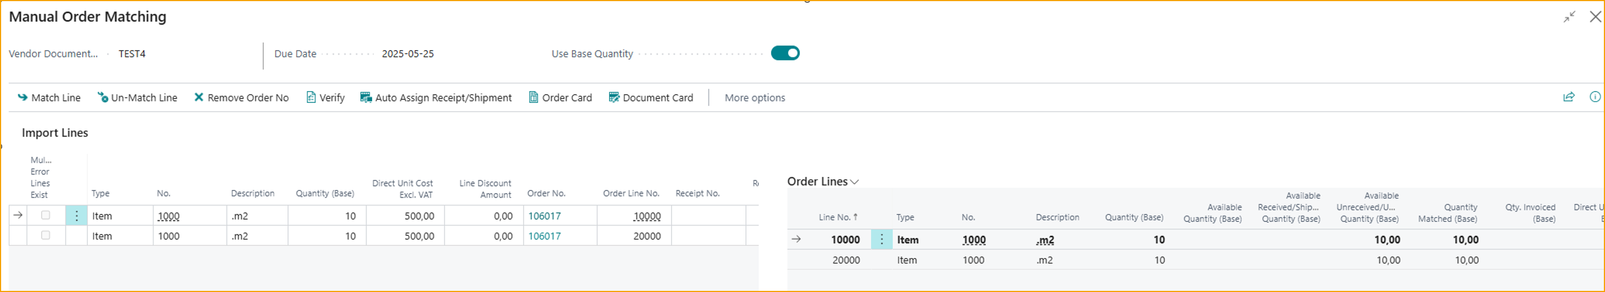Open order 106017 link in second row
Screen dimensions: 1605x292
point(544,236)
